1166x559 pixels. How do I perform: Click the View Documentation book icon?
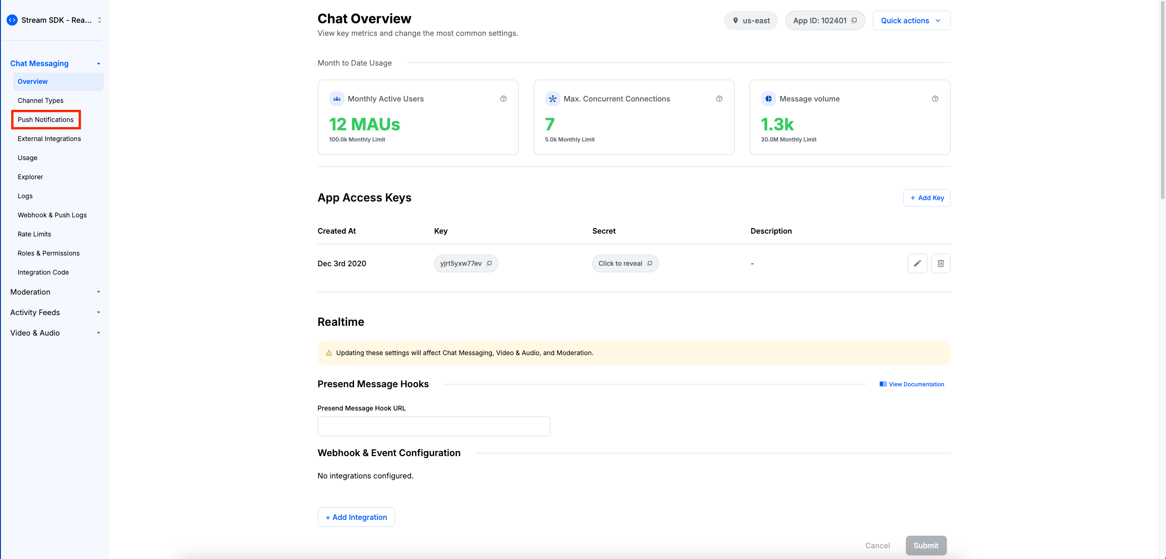tap(883, 384)
